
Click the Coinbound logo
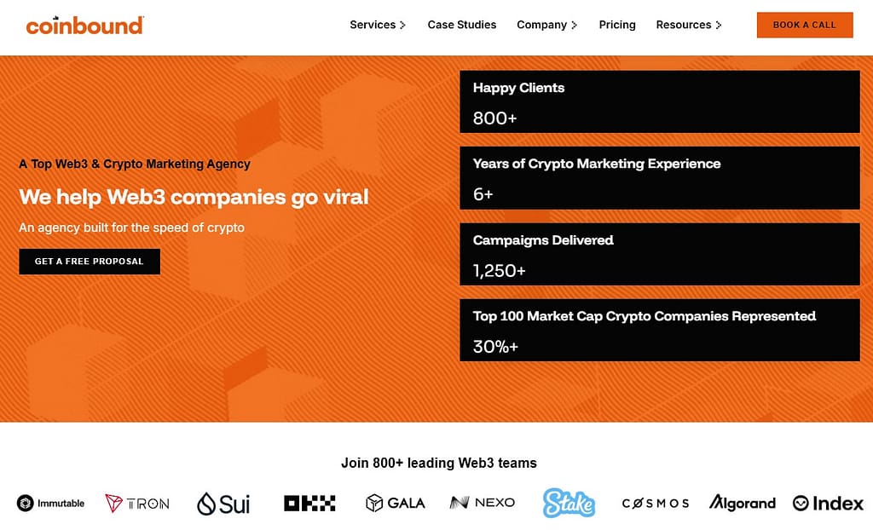click(x=84, y=26)
